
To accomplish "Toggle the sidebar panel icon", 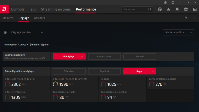I will pos(195,9).
